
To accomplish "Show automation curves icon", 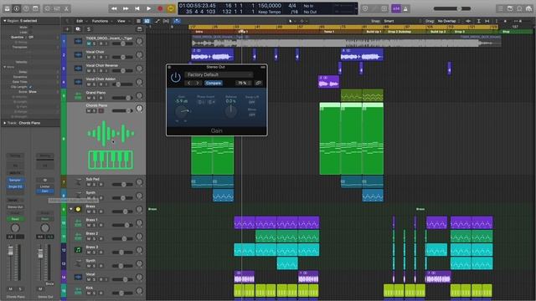I will coord(157,21).
